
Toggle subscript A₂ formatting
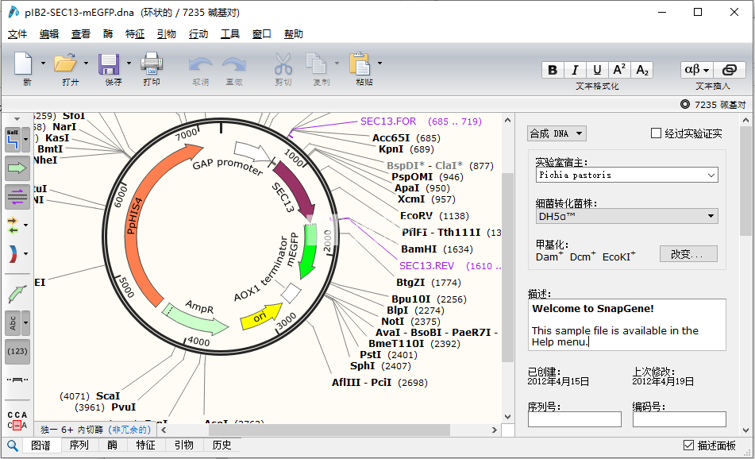(642, 70)
